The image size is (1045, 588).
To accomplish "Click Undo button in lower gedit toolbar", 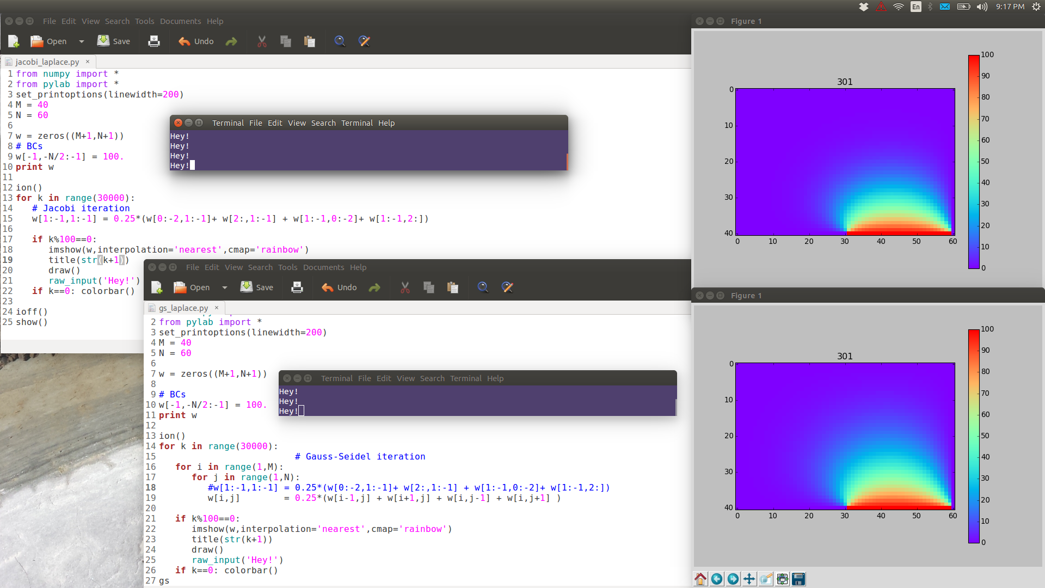I will (339, 287).
